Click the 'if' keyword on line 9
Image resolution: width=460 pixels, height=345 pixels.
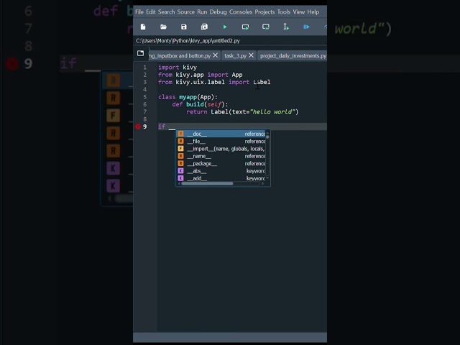162,126
